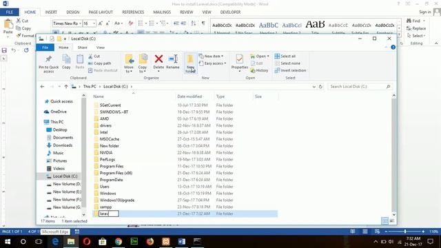Open Explorer File tab

point(45,48)
